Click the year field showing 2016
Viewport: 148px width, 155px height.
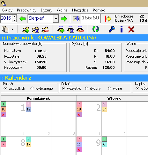(6, 18)
